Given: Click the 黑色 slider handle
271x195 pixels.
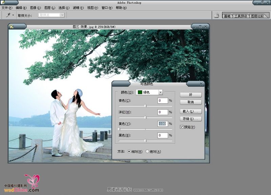Looking at the screenshot, I should [x=145, y=141].
